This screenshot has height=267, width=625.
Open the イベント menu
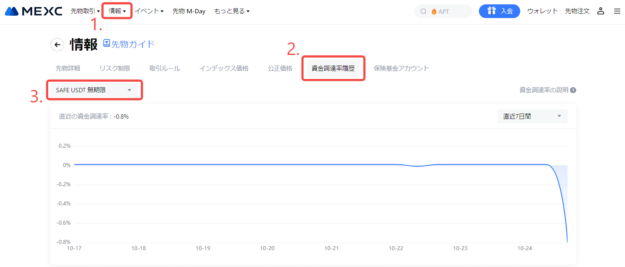[x=149, y=11]
